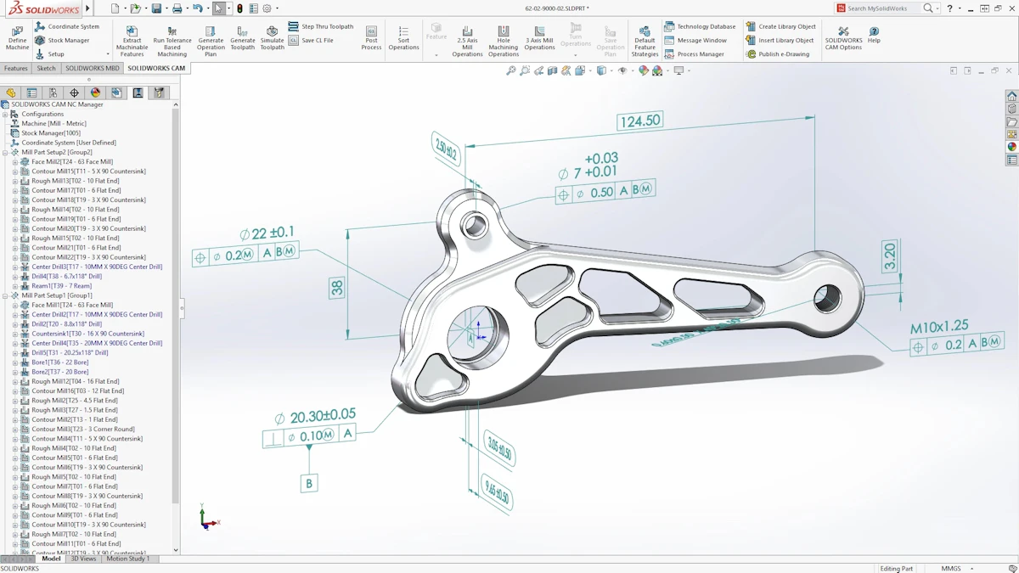
Task: Open Appearances color ball in task pane
Action: [x=1011, y=147]
